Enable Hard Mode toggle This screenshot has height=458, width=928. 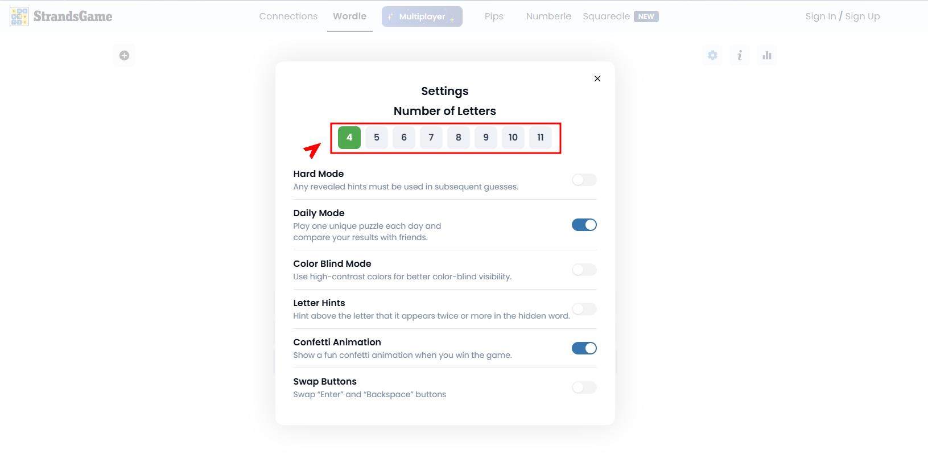(584, 180)
